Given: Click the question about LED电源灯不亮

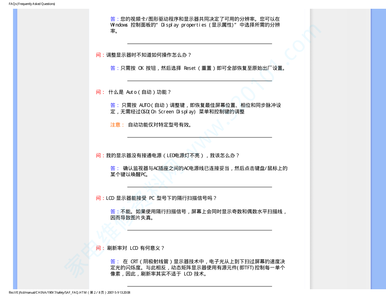Looking at the screenshot, I should coord(168,155).
